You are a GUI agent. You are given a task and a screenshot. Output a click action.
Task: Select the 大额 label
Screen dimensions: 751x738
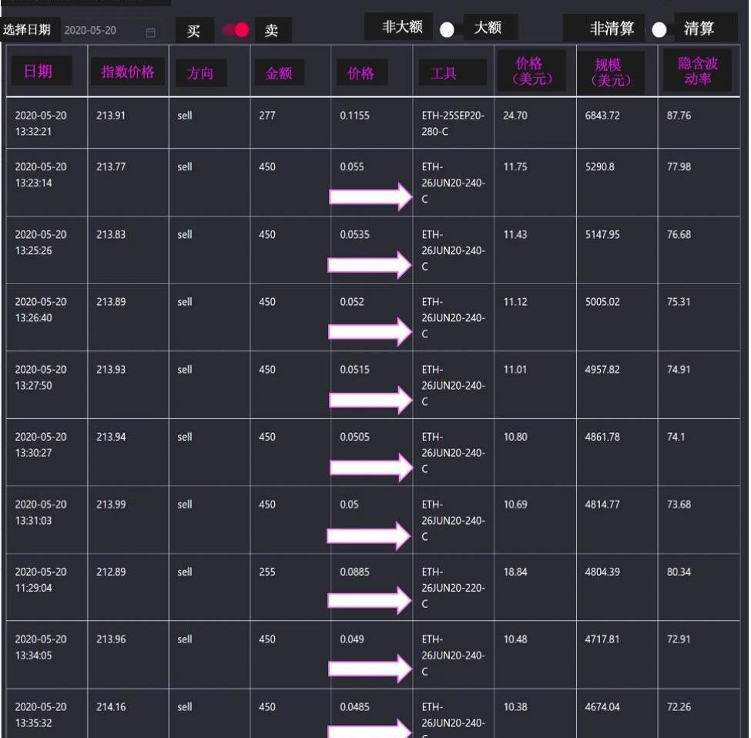489,27
